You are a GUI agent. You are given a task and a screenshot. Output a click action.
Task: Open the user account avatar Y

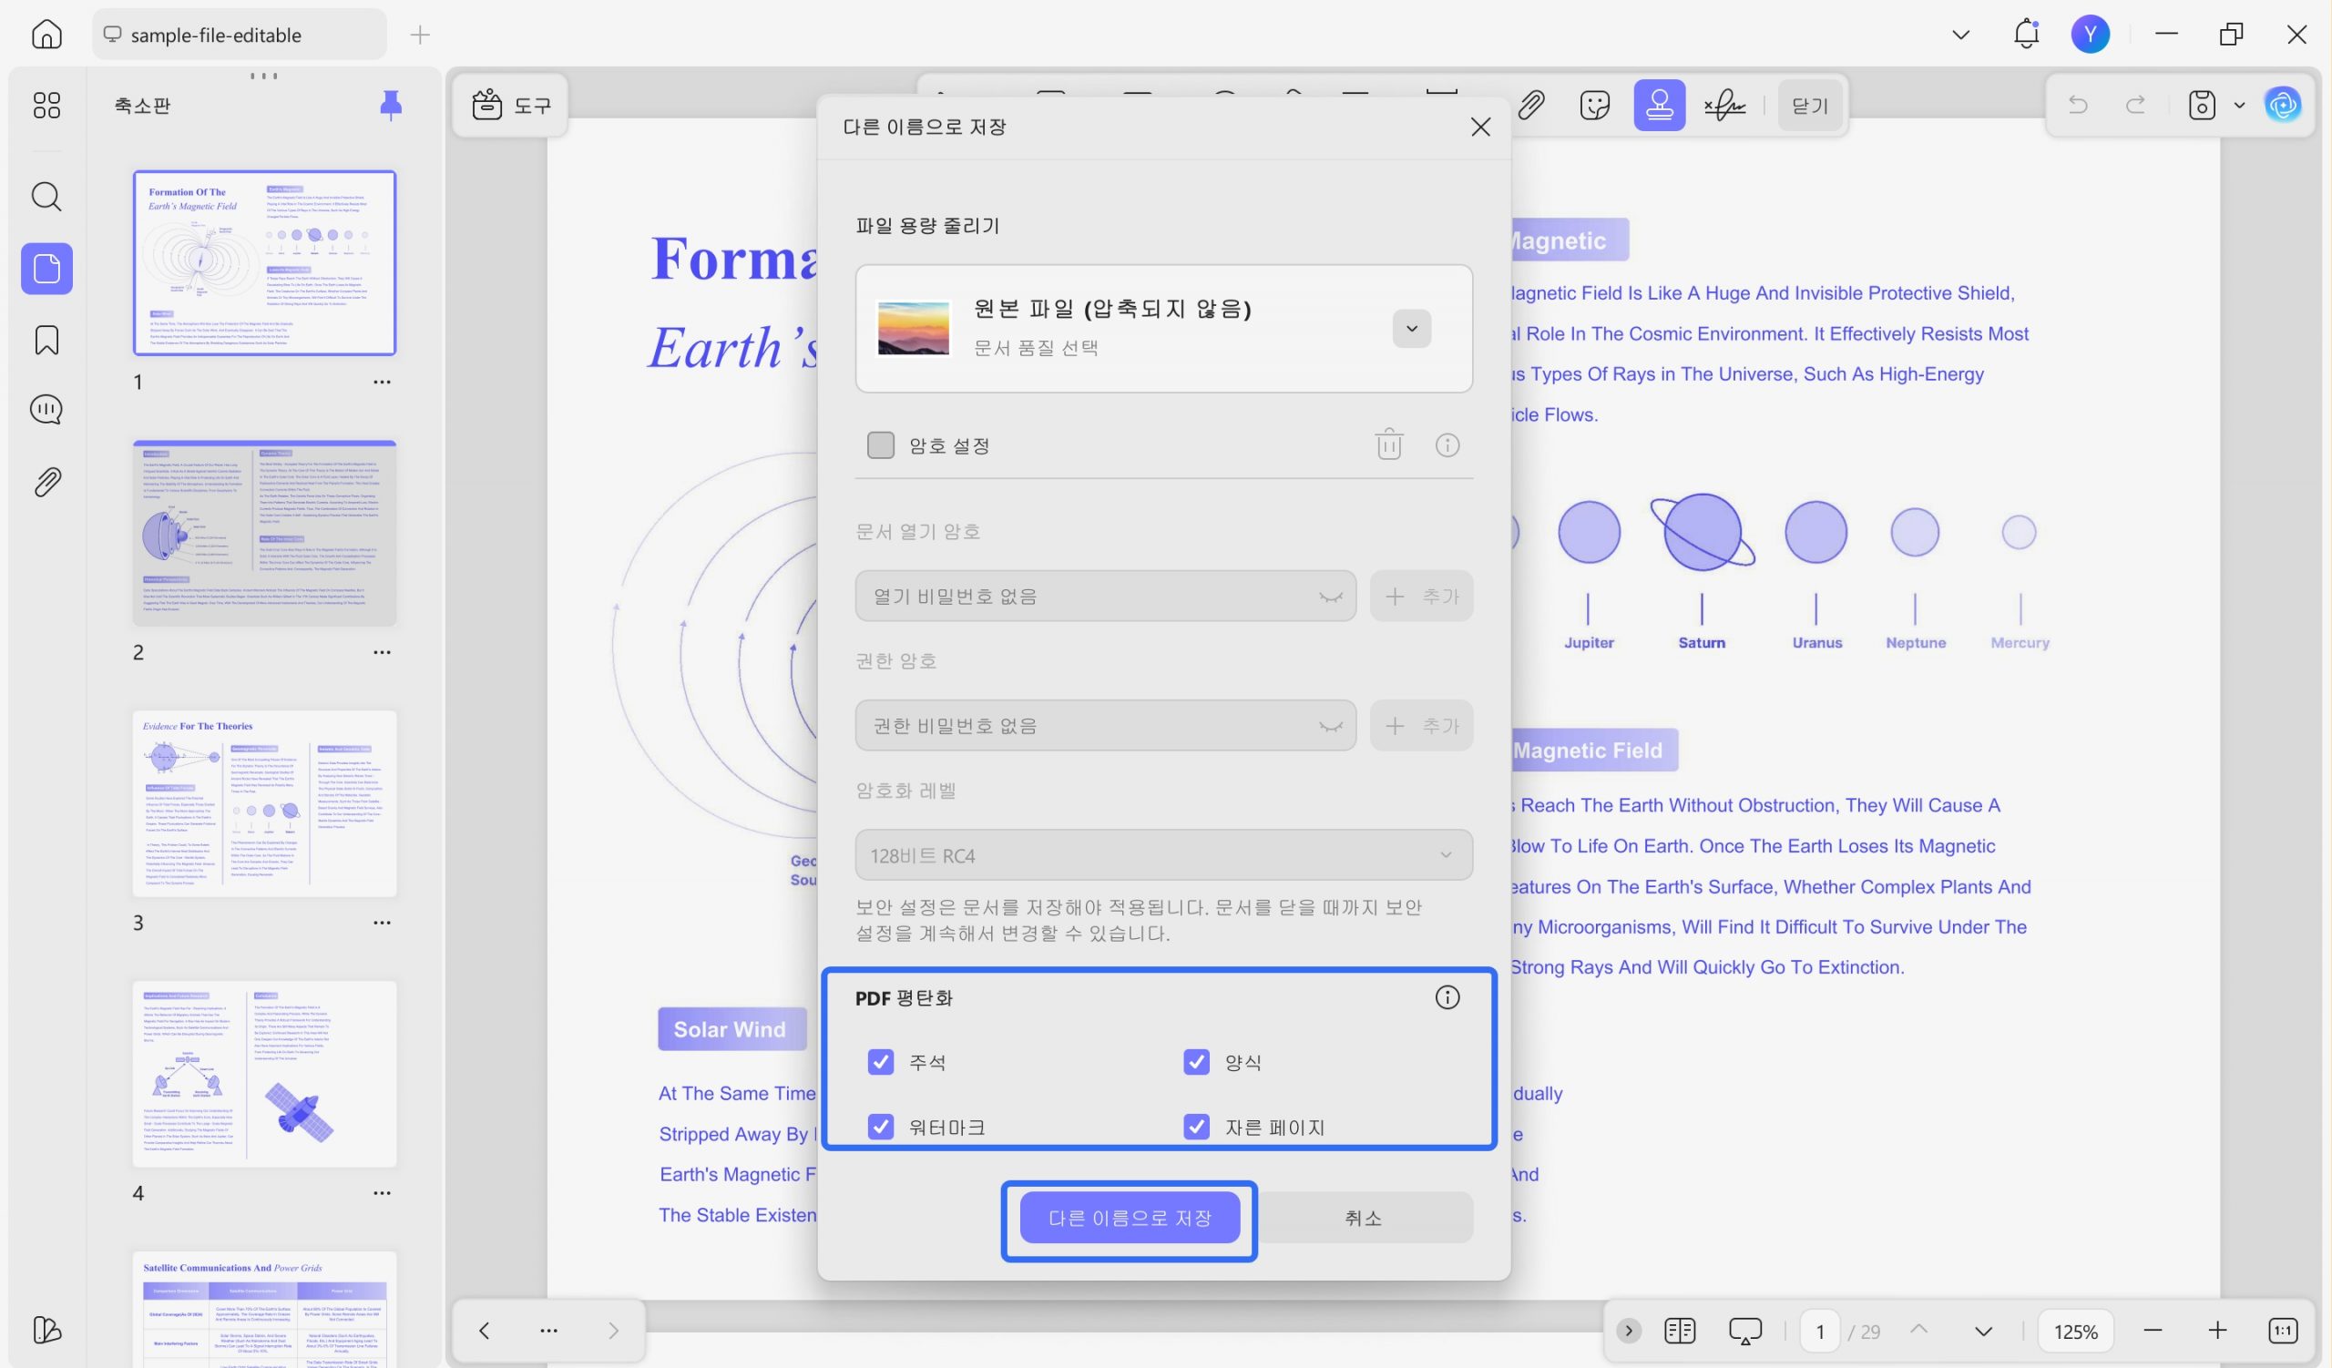(2090, 35)
